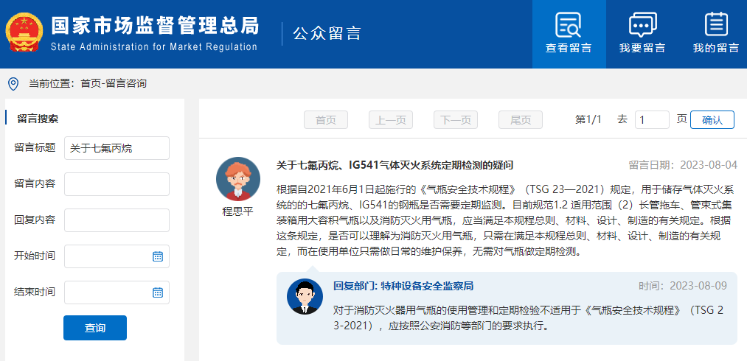
Task: Open the 我的留言 notepad icon
Action: point(715,24)
